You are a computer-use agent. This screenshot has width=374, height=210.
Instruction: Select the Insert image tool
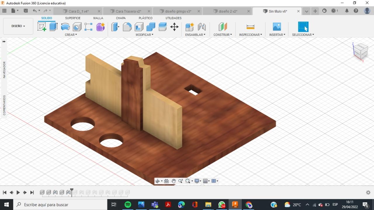pos(277,27)
